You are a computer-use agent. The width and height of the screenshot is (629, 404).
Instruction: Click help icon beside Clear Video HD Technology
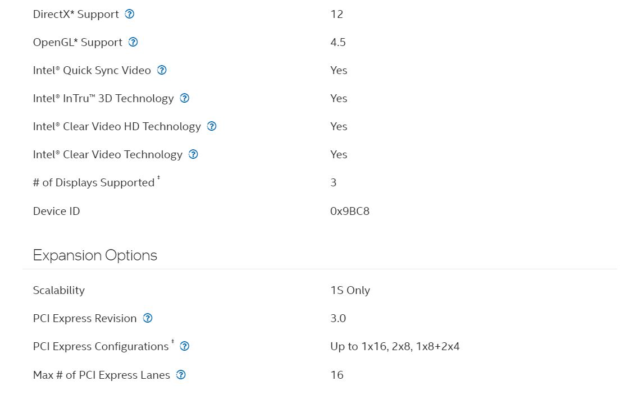(212, 126)
